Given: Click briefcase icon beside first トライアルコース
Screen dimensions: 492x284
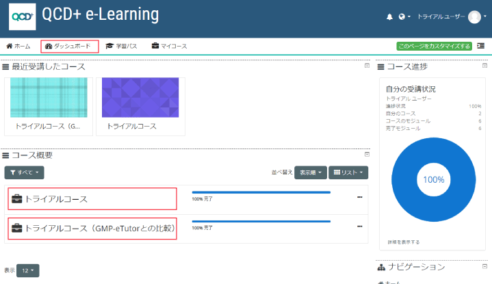Looking at the screenshot, I should 16,199.
